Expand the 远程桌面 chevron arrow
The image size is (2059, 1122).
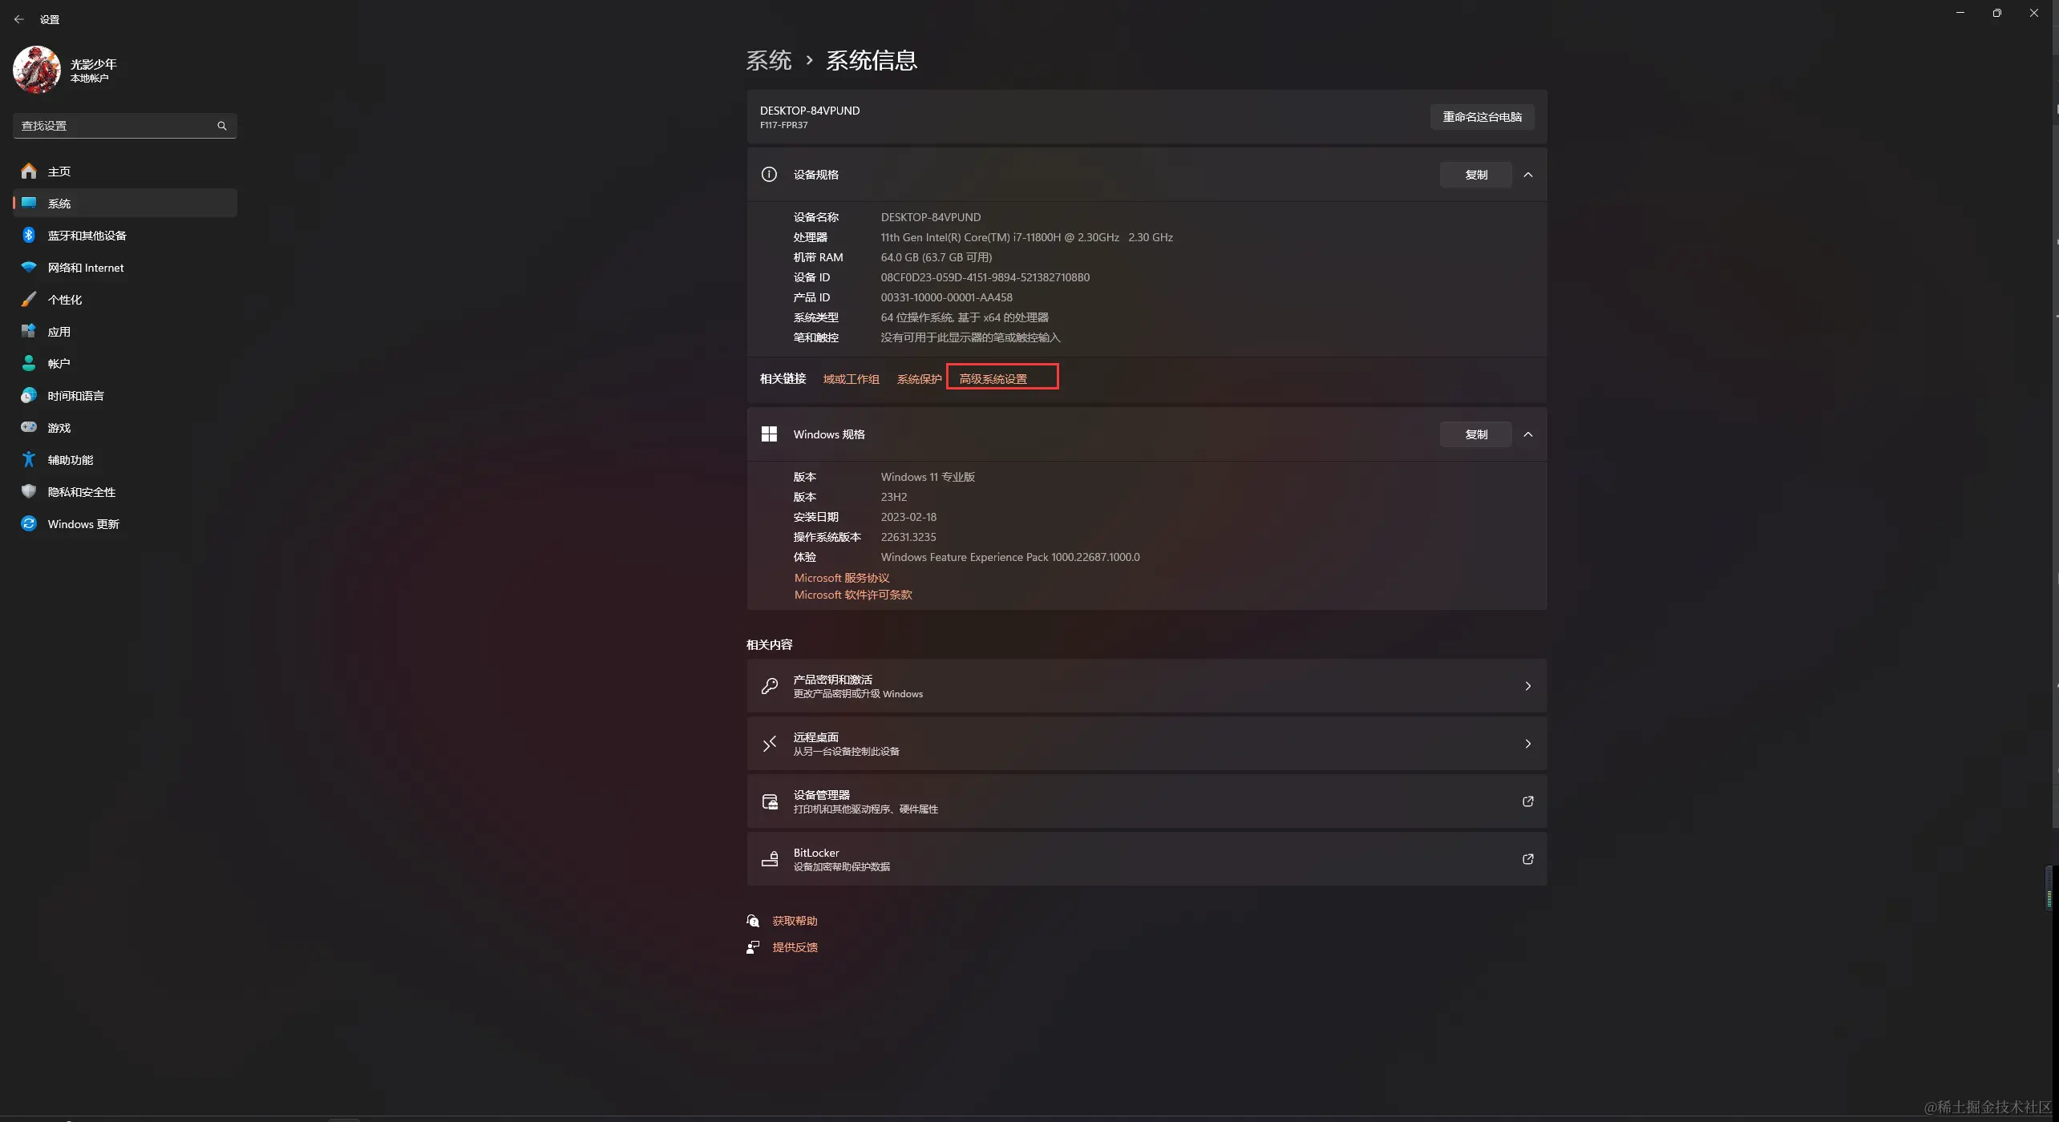tap(1527, 744)
